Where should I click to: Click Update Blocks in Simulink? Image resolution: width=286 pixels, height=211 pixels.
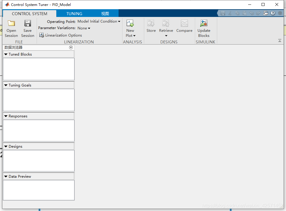click(x=204, y=28)
